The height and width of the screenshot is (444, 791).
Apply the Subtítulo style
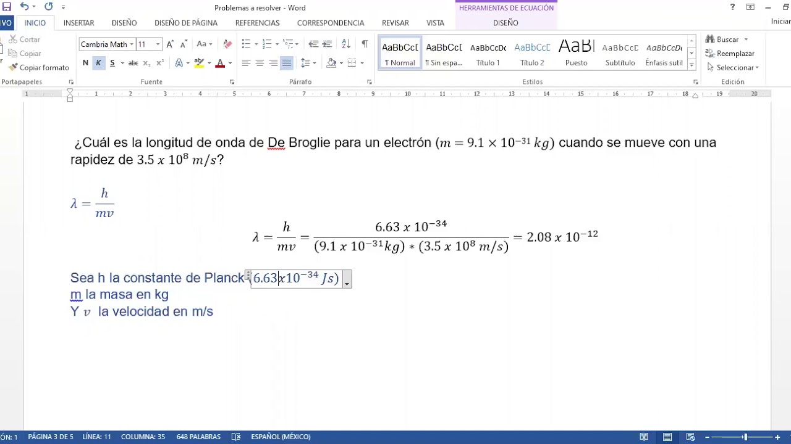tap(620, 54)
